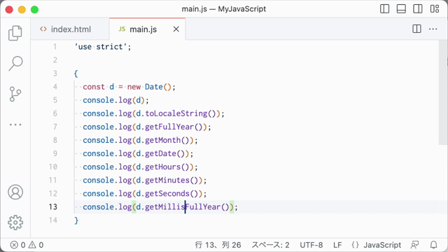
Task: Toggle the secondary side bar layout button
Action: (x=418, y=9)
